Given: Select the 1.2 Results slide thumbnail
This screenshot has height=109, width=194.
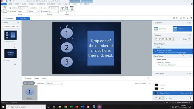Looking at the screenshot, I should (11, 54).
